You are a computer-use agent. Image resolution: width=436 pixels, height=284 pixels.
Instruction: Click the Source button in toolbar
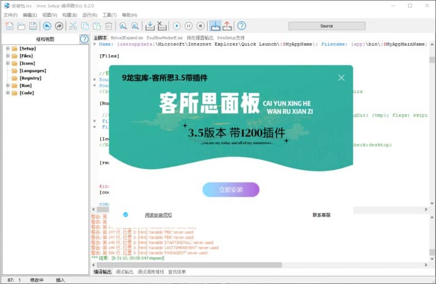[x=327, y=26]
